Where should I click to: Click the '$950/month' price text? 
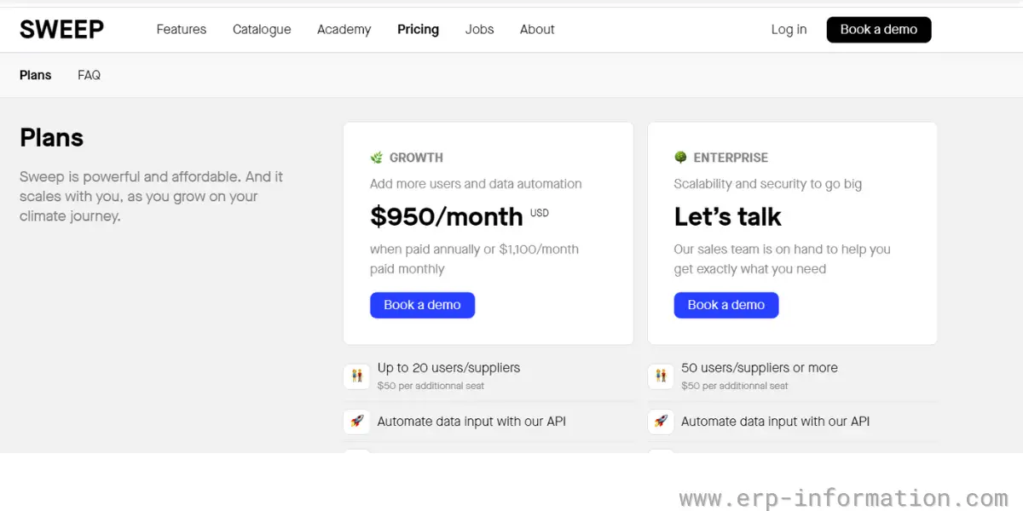pos(446,217)
